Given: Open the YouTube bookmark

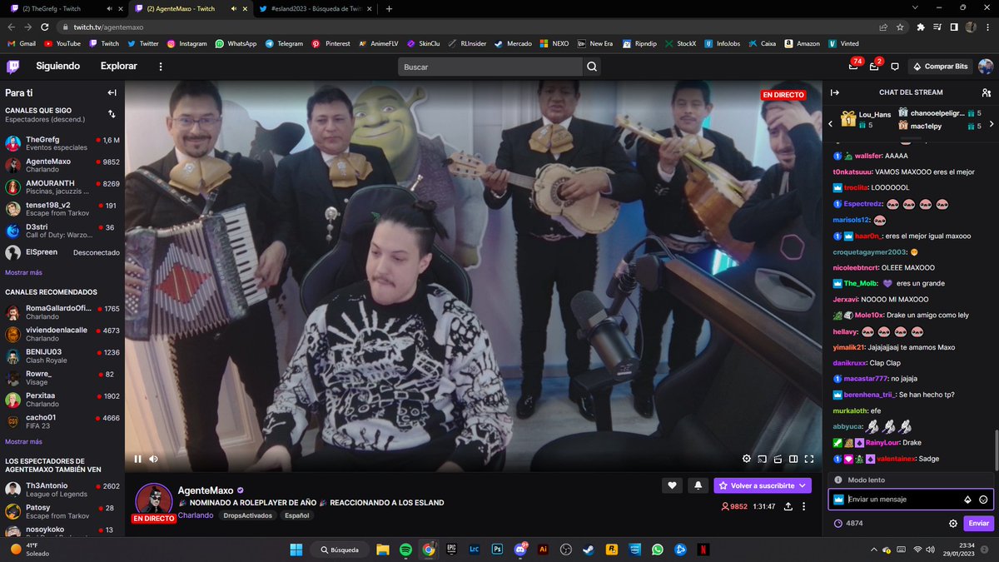Looking at the screenshot, I should pos(62,43).
